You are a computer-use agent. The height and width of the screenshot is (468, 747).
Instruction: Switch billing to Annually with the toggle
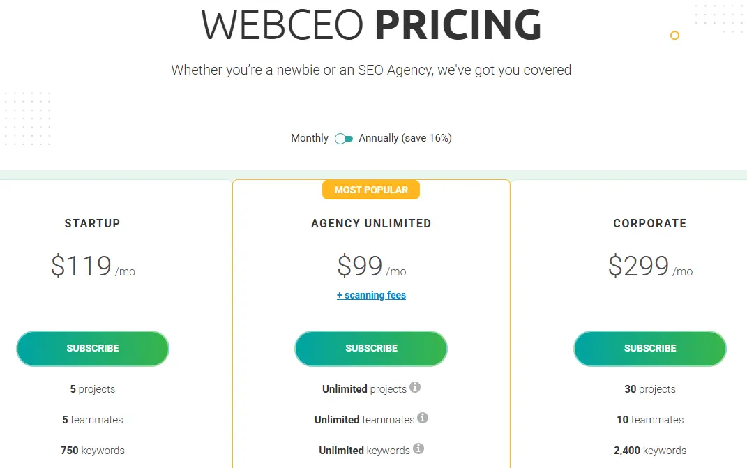click(344, 139)
